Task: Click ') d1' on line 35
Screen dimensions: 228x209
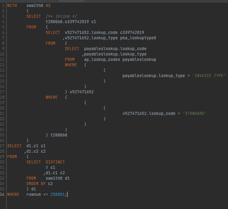Action: click(x=31, y=189)
